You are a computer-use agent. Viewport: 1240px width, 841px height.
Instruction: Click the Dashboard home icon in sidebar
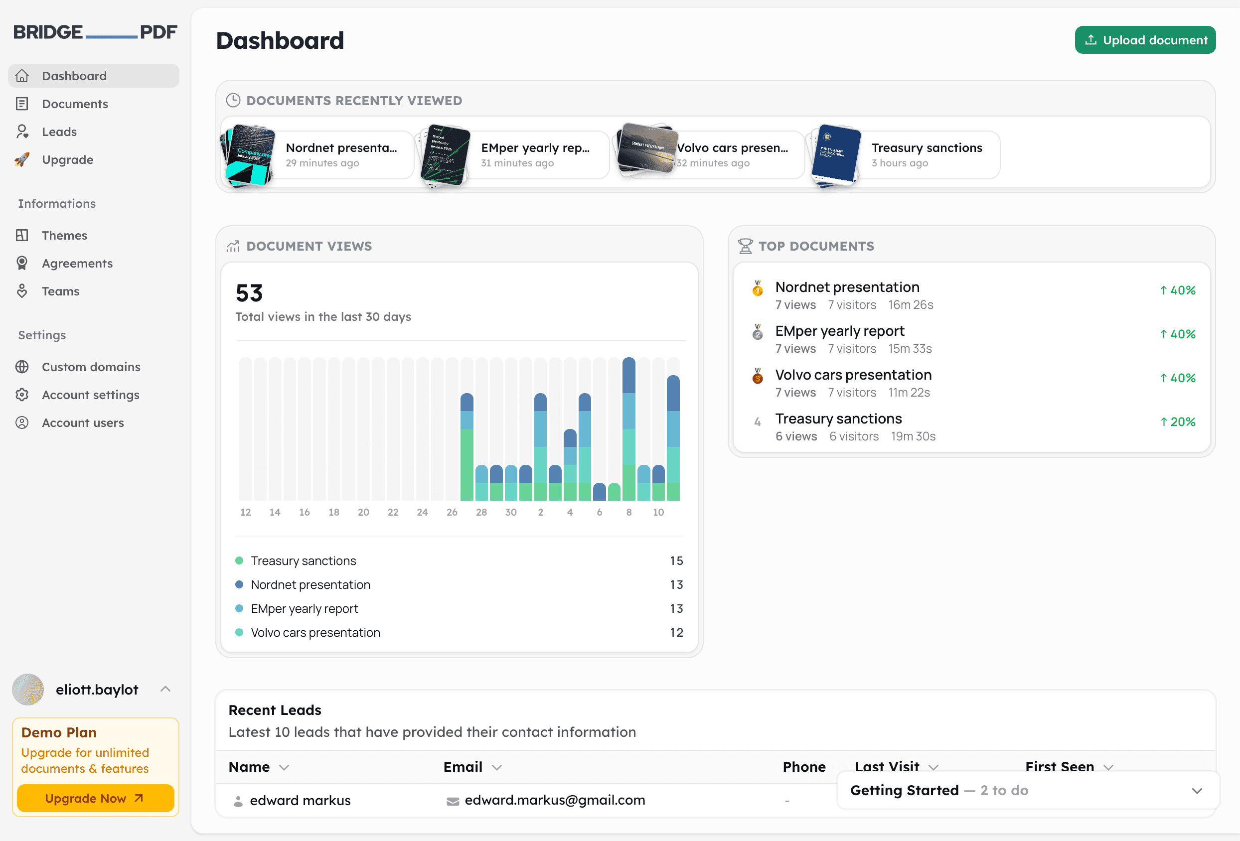[x=22, y=76]
